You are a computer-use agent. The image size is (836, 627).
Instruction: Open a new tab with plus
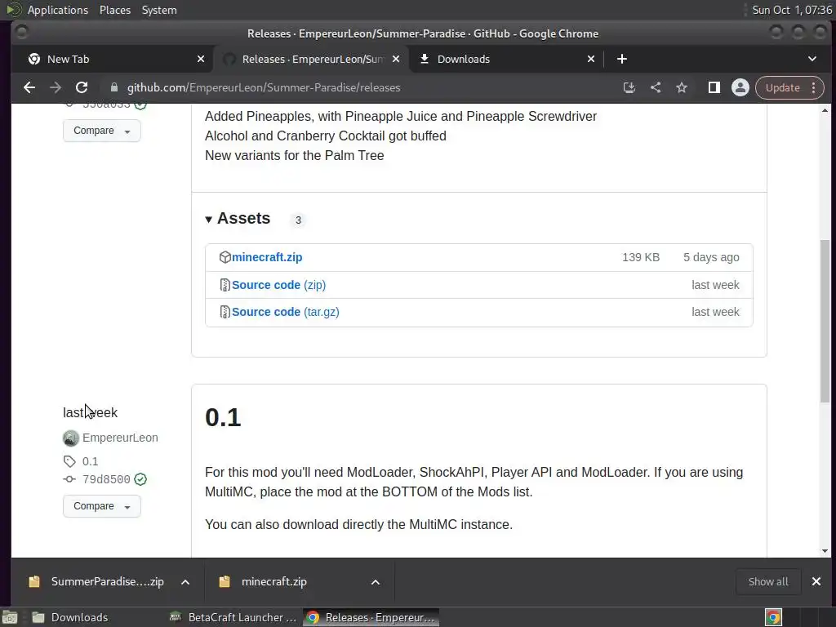pos(621,59)
